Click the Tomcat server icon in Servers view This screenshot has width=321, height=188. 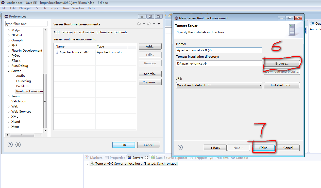pyautogui.click(x=93, y=164)
